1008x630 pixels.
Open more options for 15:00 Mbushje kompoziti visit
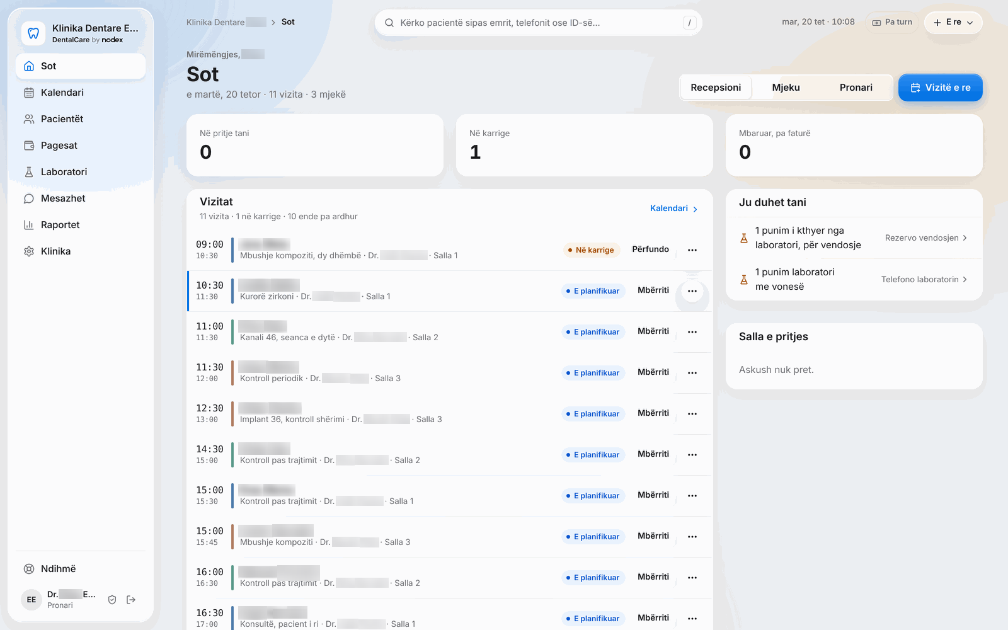(x=692, y=537)
